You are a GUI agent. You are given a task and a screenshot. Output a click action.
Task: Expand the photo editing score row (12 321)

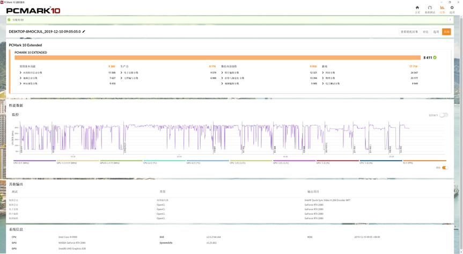click(x=222, y=72)
